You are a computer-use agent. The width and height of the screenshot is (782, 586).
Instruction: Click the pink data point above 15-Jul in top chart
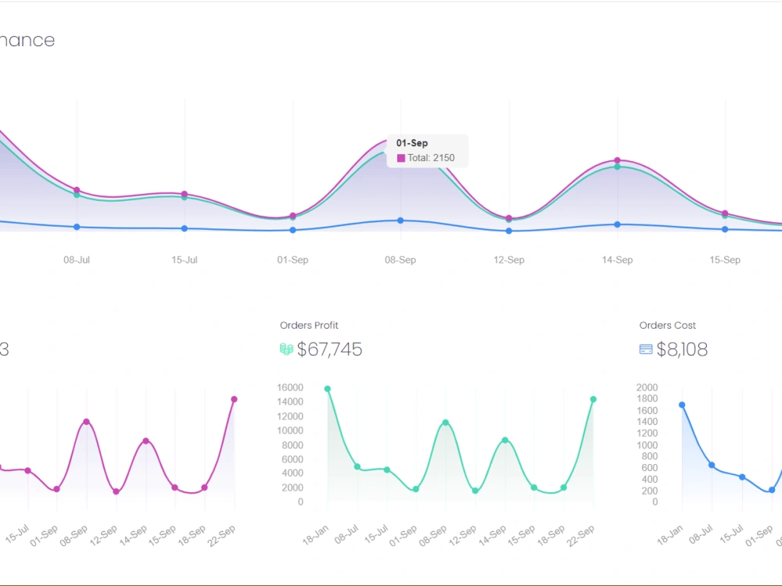pos(185,194)
